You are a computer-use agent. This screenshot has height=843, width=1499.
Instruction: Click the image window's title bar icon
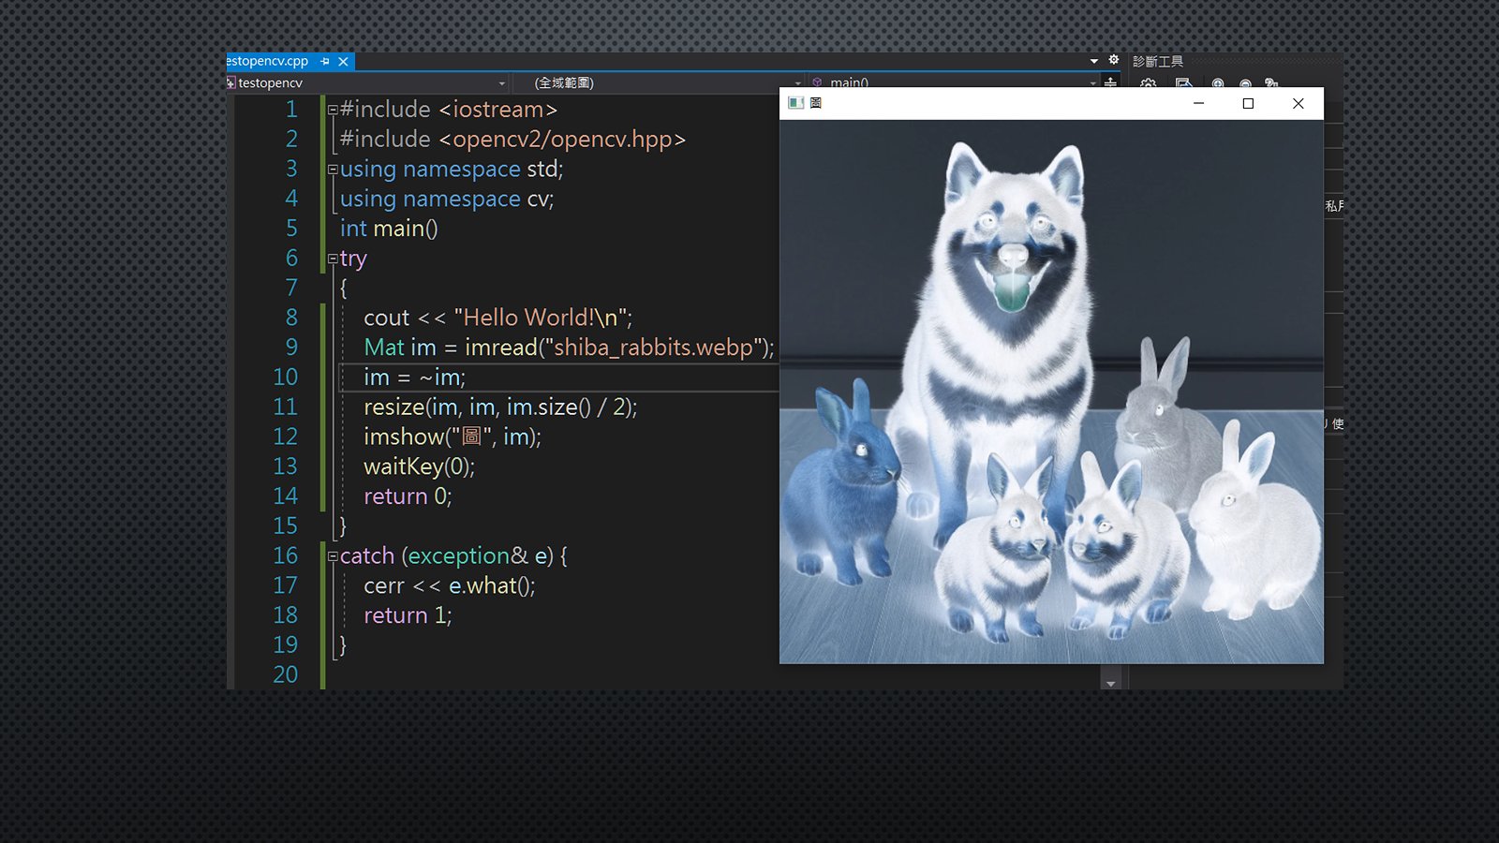(x=795, y=103)
